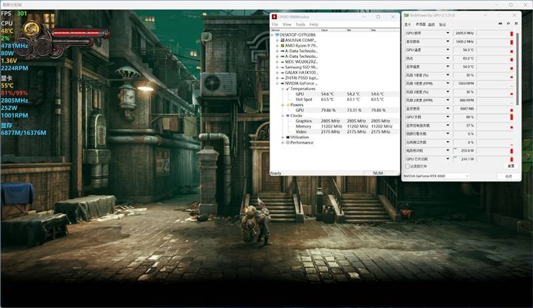The image size is (533, 308).
Task: Click the Min column header in HWMonitor
Action: (358, 30)
